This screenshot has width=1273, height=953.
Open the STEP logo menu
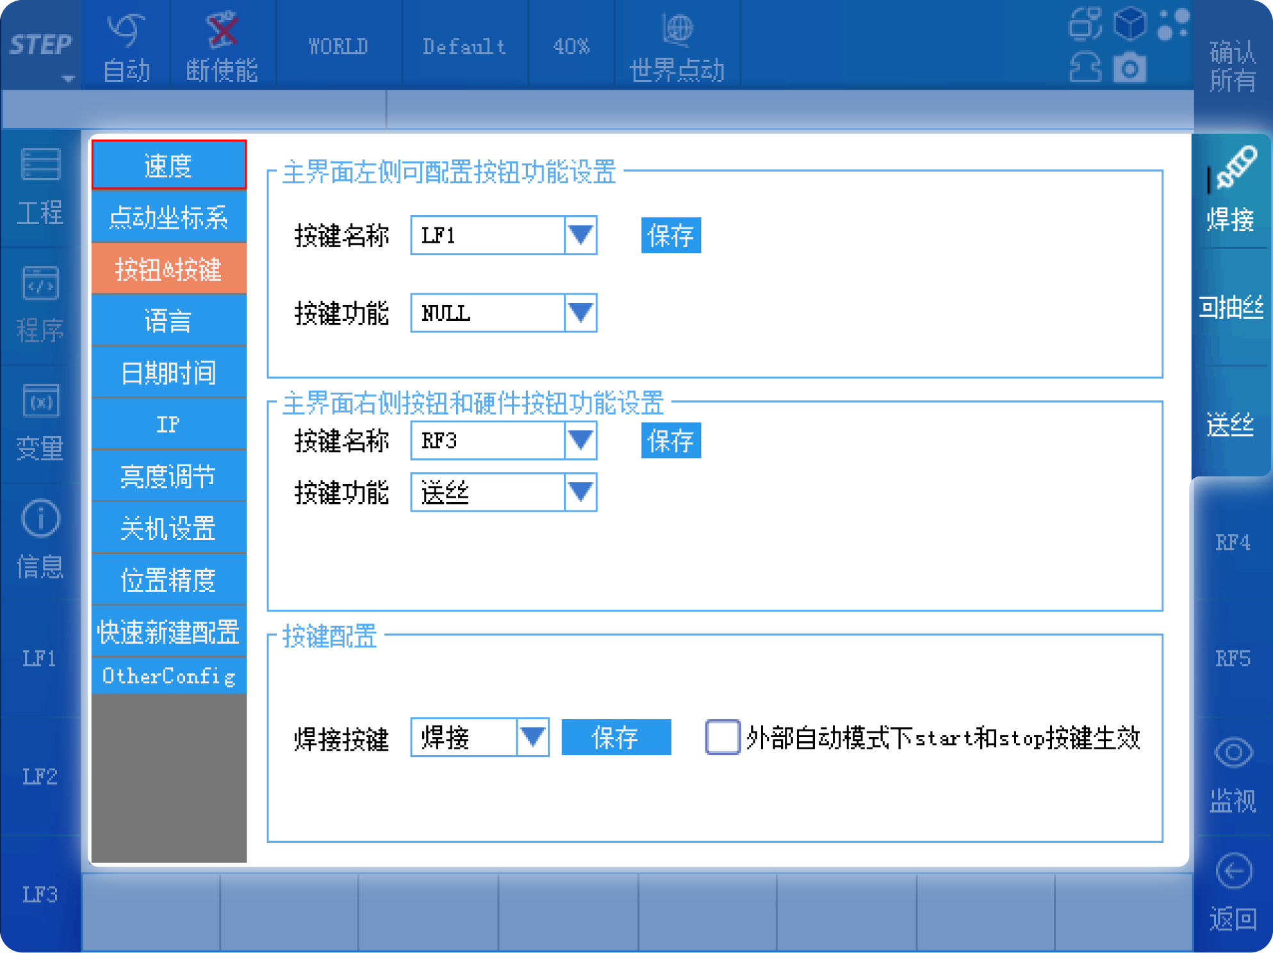coord(42,45)
